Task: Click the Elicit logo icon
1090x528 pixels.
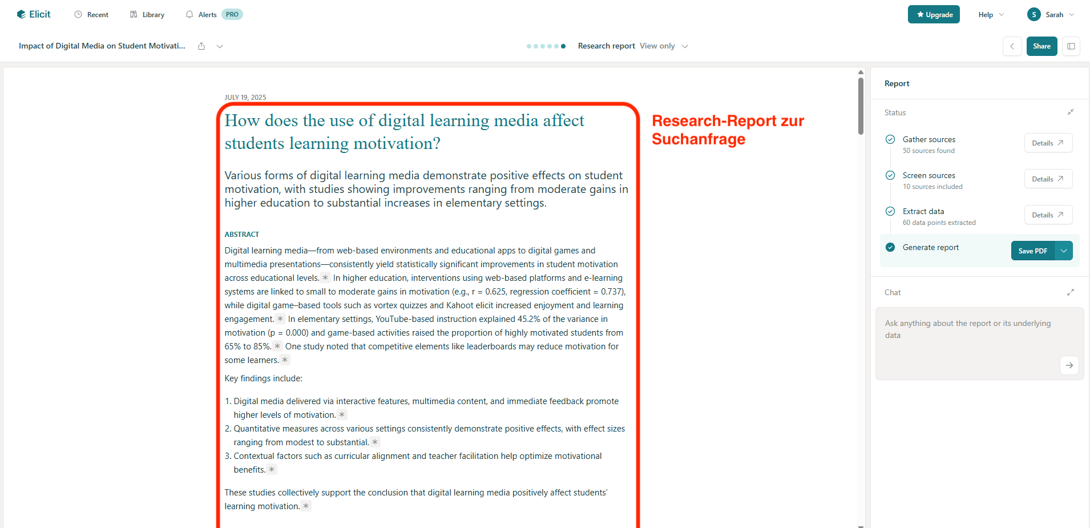Action: tap(21, 14)
